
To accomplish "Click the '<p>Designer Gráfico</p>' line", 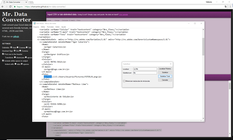I will pos(57,54).
